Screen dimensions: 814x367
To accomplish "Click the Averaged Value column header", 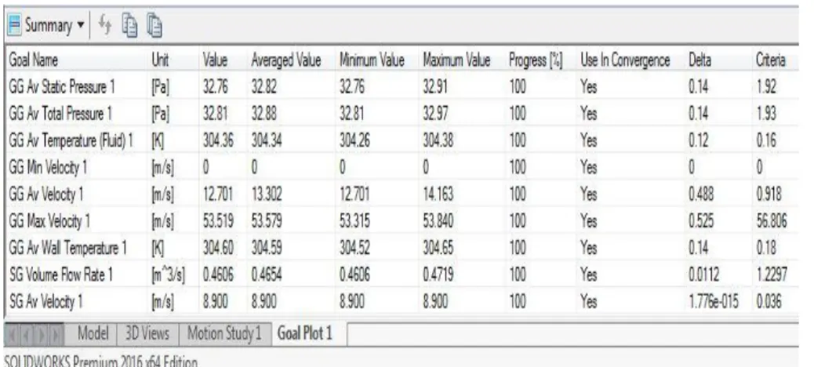I will click(x=285, y=62).
